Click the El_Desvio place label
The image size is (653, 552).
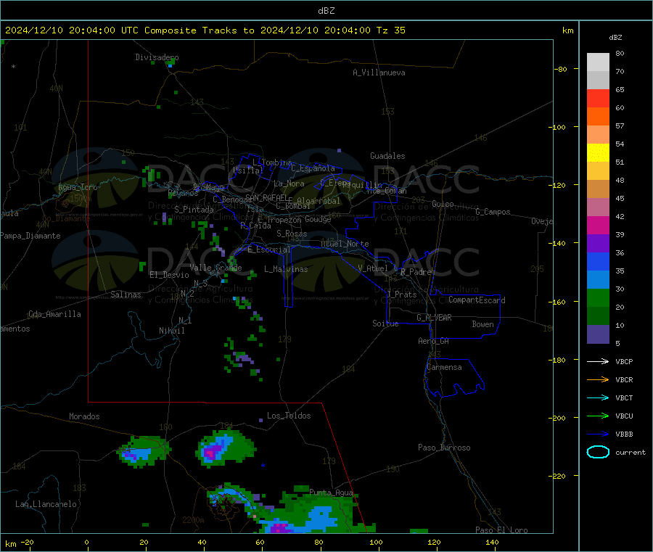170,275
